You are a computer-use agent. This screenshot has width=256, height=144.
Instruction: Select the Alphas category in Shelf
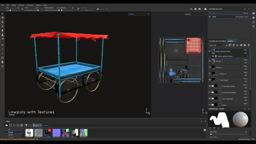click(11, 135)
